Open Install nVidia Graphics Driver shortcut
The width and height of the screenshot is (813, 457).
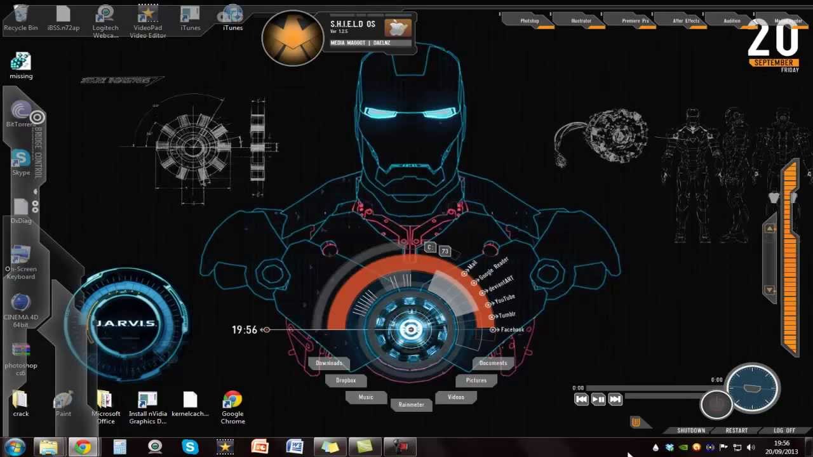148,407
